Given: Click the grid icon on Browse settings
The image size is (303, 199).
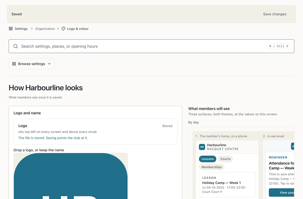Looking at the screenshot, I should (14, 64).
